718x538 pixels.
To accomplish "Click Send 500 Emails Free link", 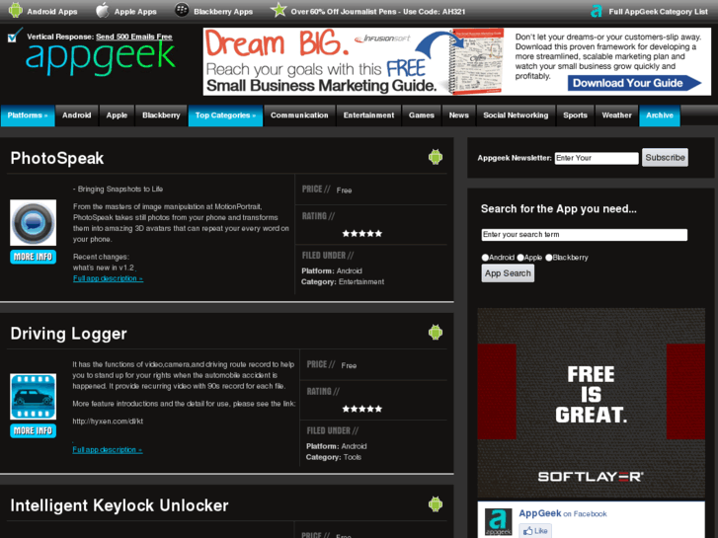I will pos(133,37).
